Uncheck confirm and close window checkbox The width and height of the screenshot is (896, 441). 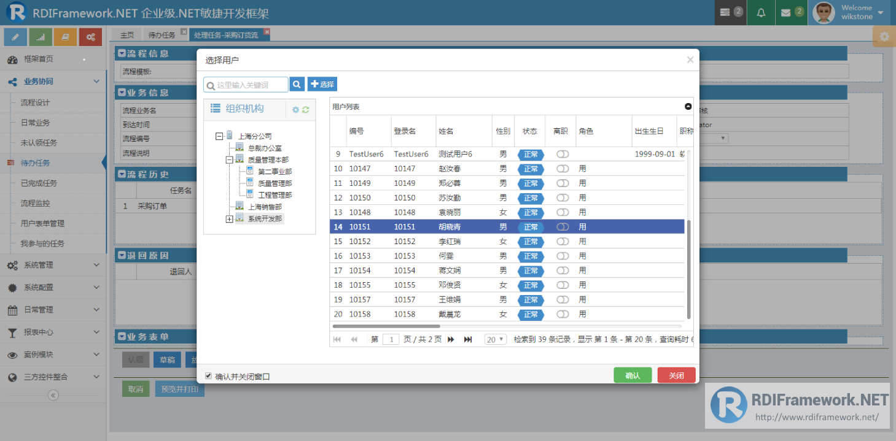pos(209,375)
